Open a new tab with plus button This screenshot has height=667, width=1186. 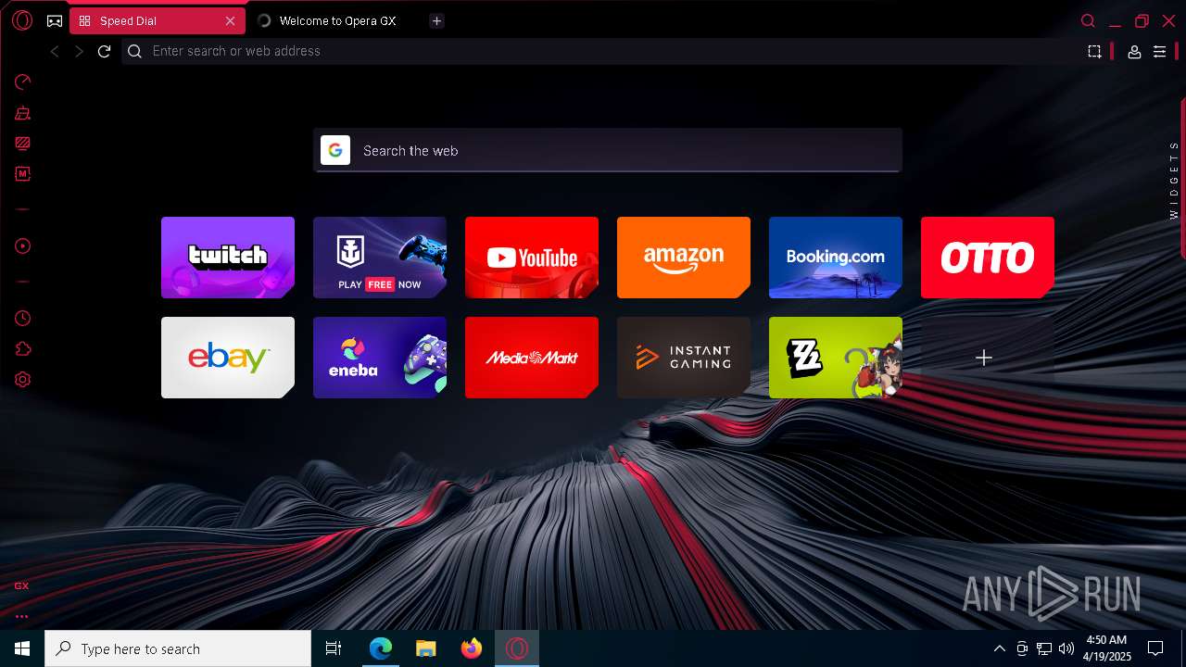point(436,20)
